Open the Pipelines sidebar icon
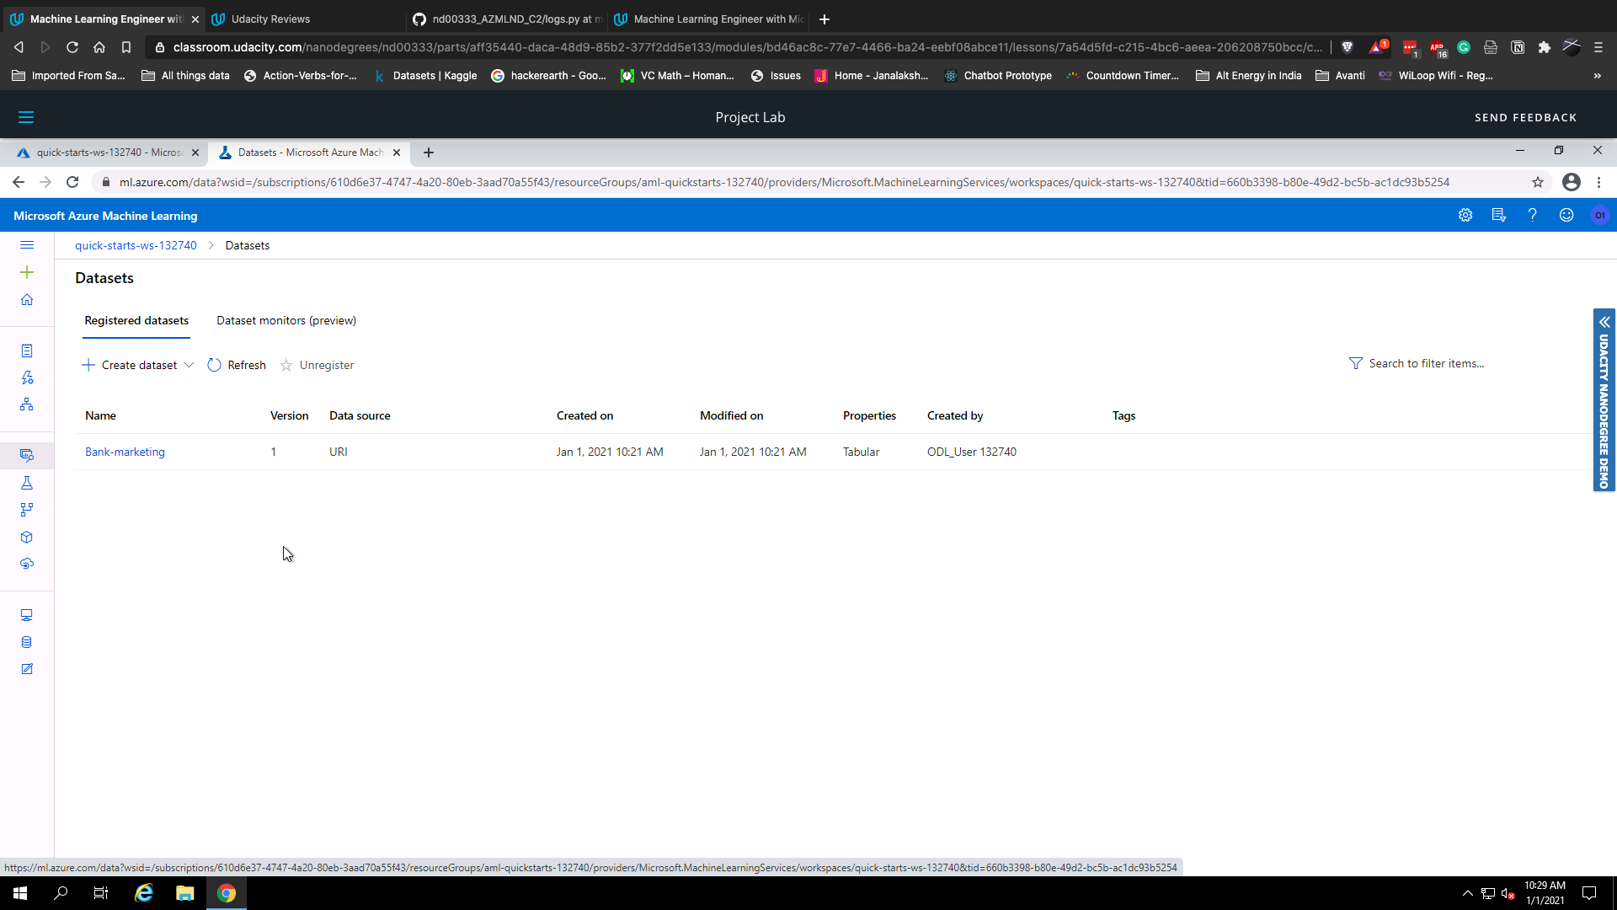This screenshot has width=1617, height=910. coord(27,510)
